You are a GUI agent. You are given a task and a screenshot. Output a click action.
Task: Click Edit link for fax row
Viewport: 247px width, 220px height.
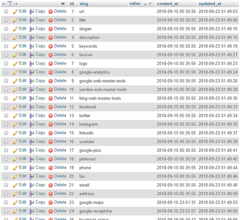pos(23,176)
